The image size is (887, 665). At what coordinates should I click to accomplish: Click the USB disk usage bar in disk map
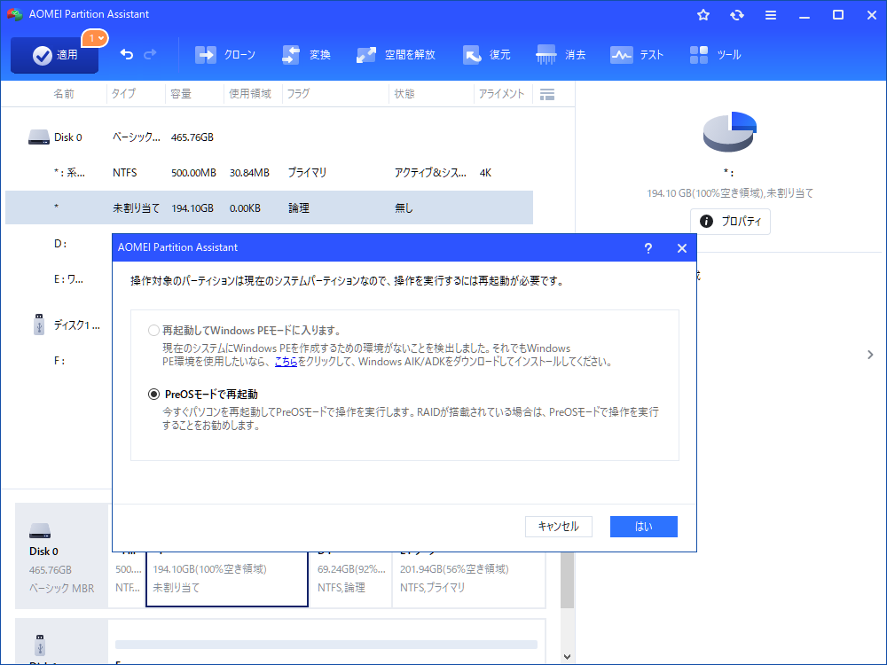(326, 645)
